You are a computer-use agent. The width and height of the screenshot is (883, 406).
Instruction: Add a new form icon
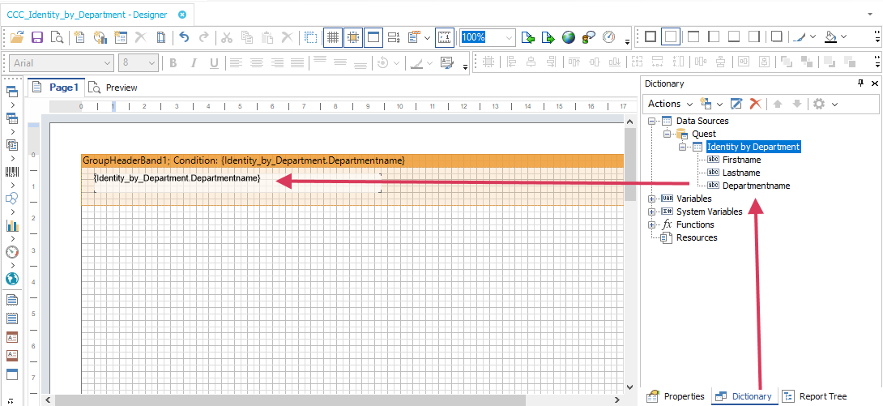pyautogui.click(x=120, y=38)
